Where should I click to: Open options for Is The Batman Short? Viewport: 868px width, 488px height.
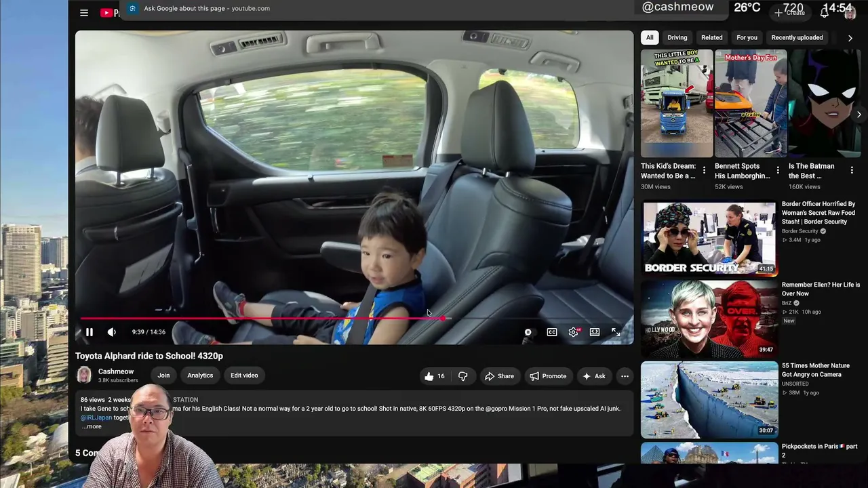coord(852,170)
